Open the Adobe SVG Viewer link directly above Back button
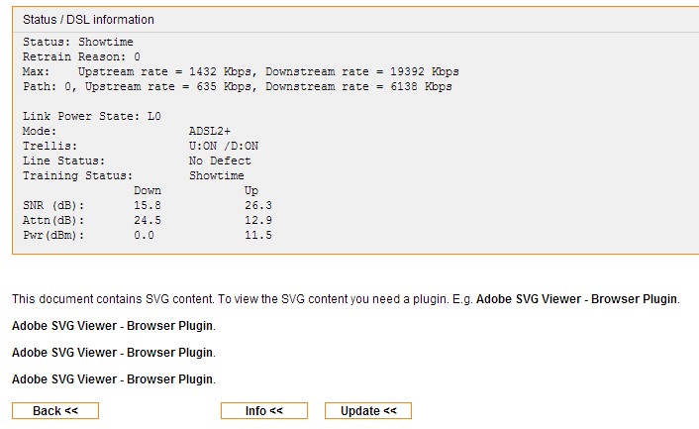 point(112,379)
